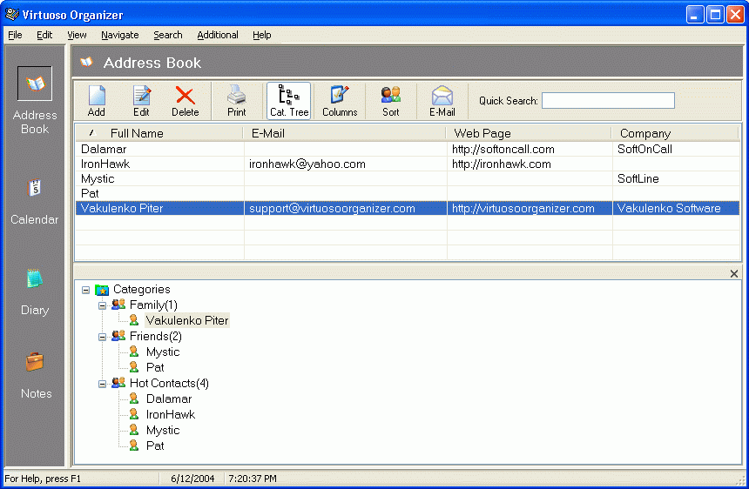Select Mystic under Hot Contacts in tree
The height and width of the screenshot is (489, 749).
tap(163, 431)
